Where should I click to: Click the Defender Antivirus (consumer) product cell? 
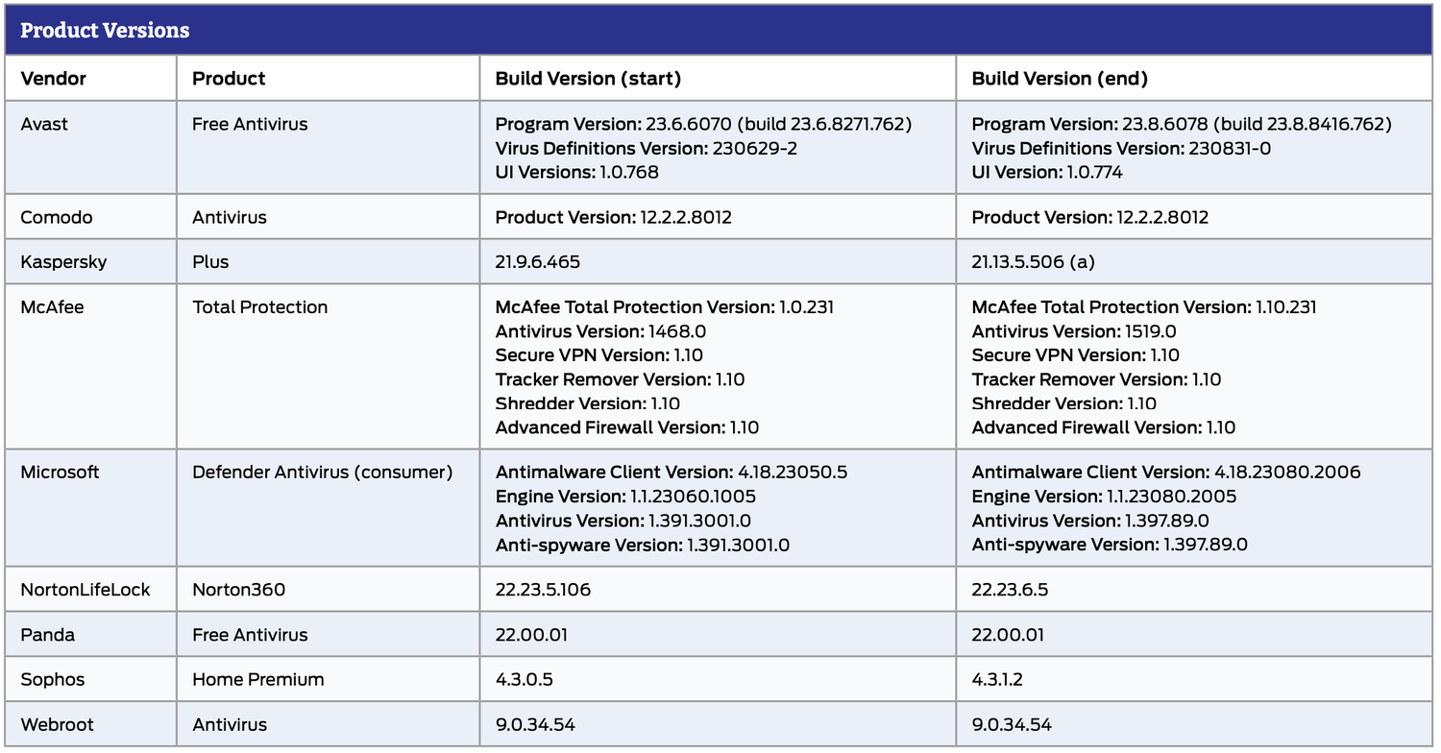click(322, 473)
